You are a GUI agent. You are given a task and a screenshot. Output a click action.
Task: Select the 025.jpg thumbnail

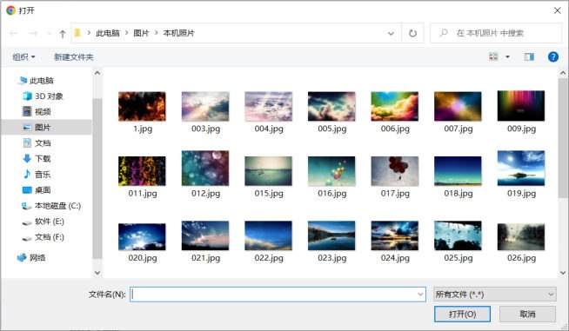coord(458,235)
